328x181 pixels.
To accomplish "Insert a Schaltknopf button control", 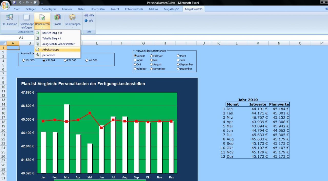I will pos(27,21).
